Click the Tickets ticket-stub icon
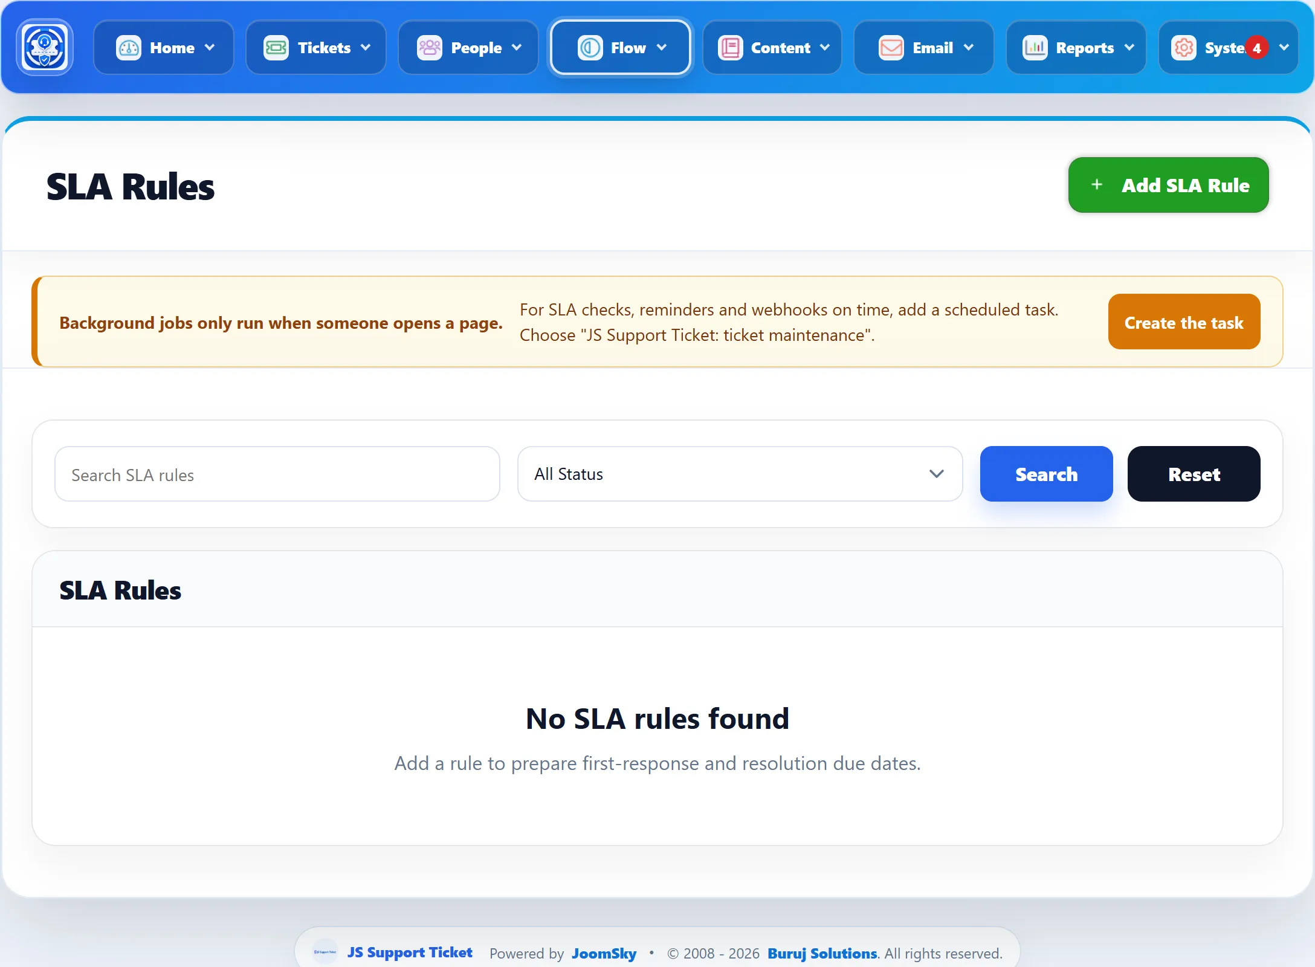The image size is (1315, 967). [x=276, y=48]
